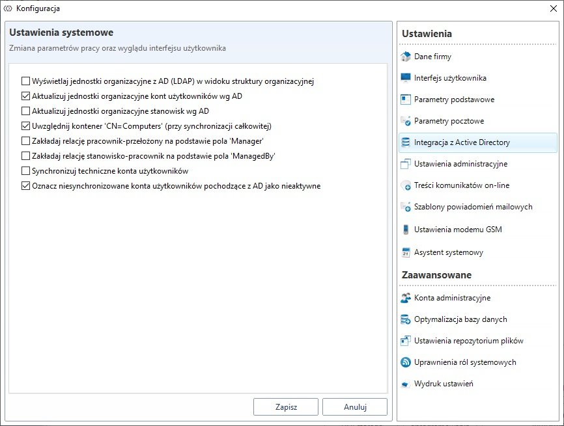Click the Ustawienia modemu GSM phone icon
The width and height of the screenshot is (564, 426).
(406, 229)
